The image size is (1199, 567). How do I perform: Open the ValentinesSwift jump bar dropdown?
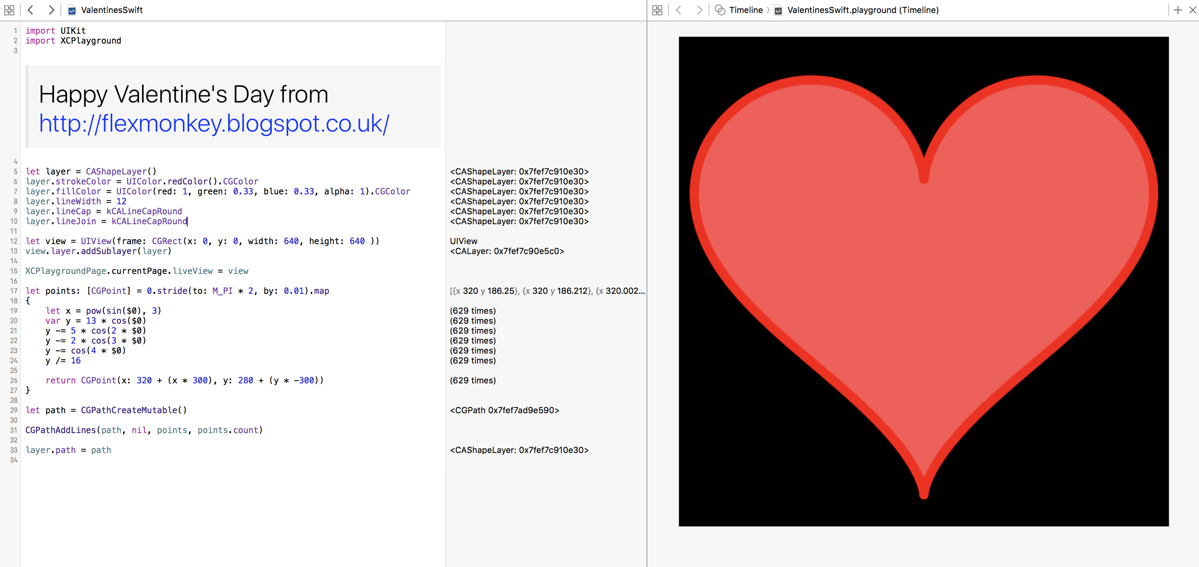[x=112, y=10]
